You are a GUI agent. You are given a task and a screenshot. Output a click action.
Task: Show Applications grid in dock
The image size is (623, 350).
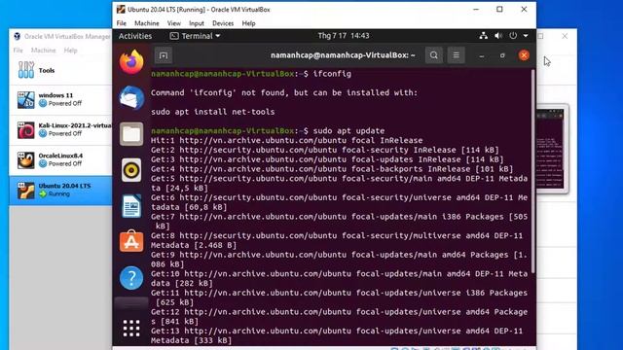tap(131, 329)
